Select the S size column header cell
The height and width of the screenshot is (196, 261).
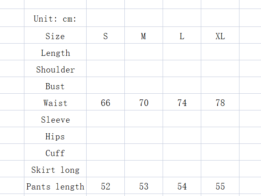[x=106, y=36]
